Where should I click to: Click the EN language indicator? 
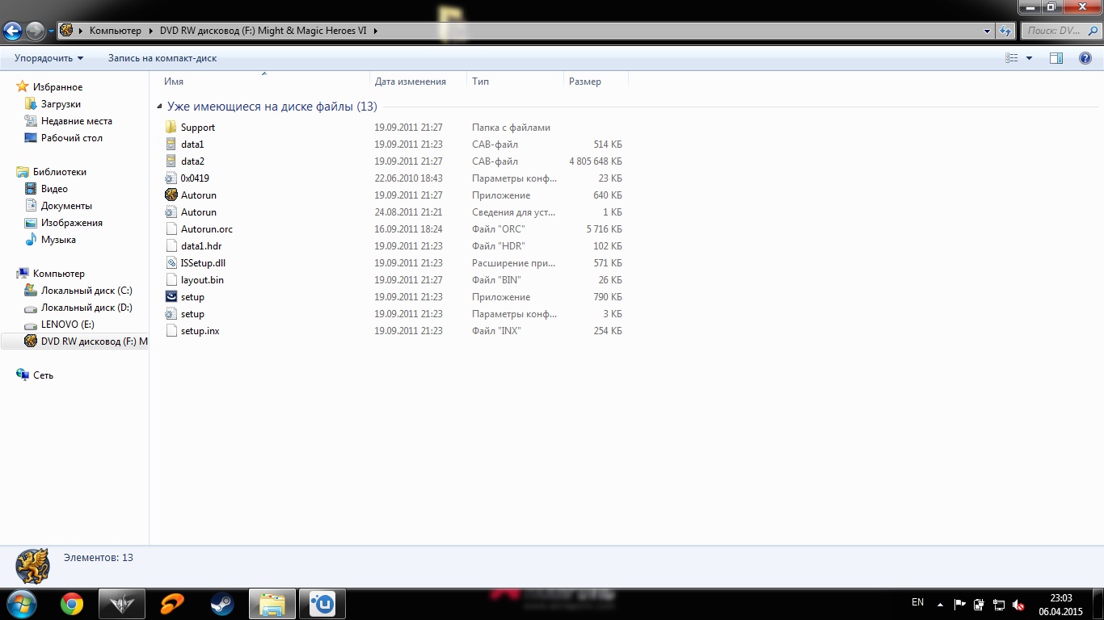pos(917,602)
